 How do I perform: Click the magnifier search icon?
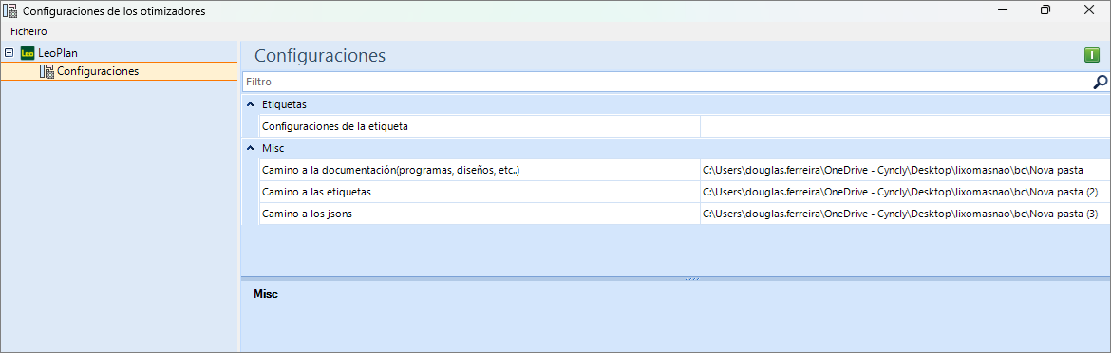point(1100,82)
